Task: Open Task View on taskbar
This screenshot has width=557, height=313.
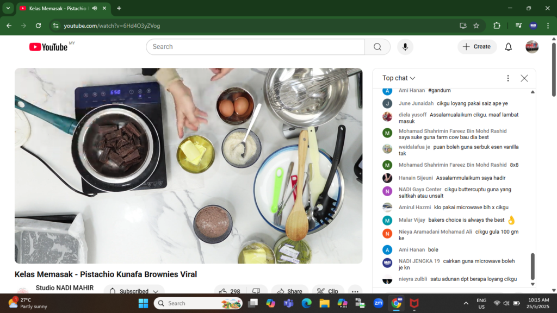Action: click(x=253, y=303)
